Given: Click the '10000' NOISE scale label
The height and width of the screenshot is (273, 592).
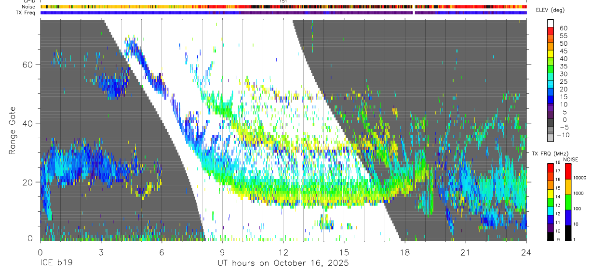Looking at the screenshot, I should click(581, 178).
